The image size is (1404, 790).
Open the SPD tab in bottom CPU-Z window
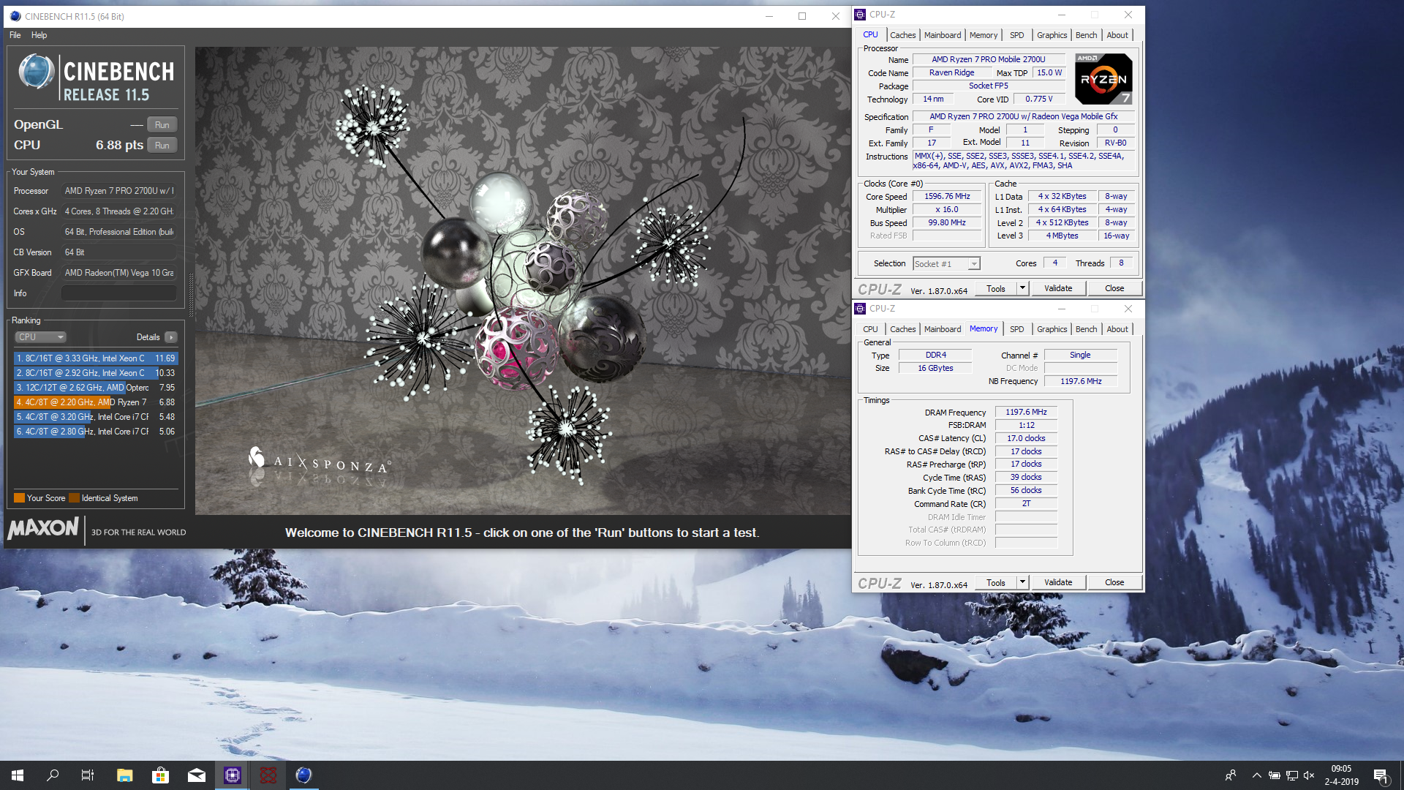pos(1016,329)
